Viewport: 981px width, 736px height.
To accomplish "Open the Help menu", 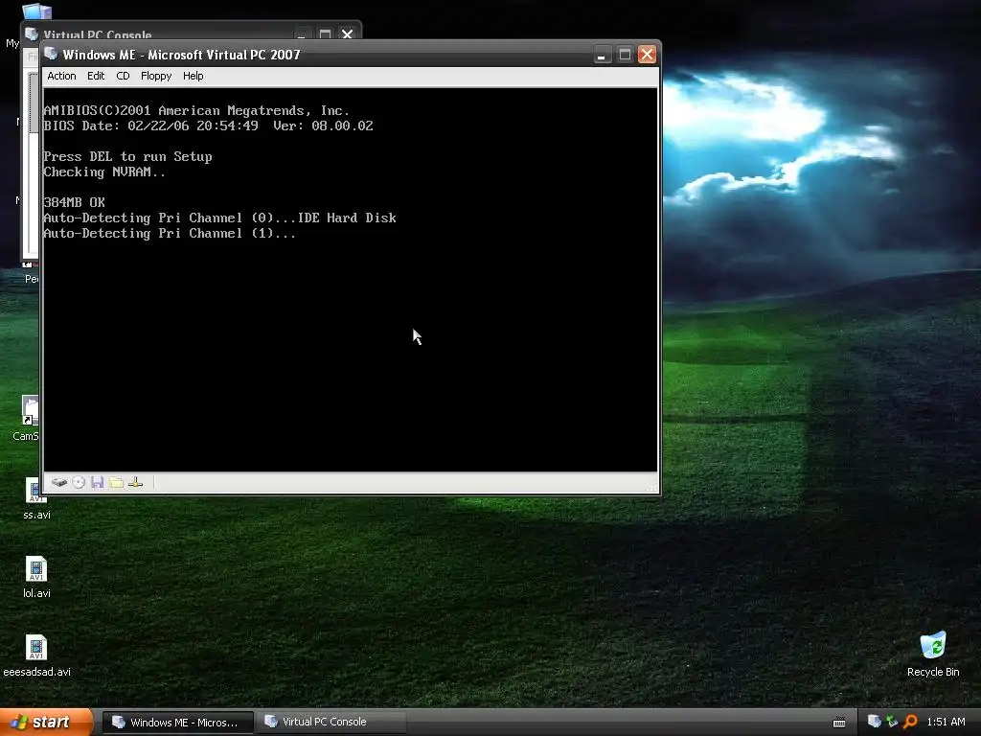I will (193, 76).
